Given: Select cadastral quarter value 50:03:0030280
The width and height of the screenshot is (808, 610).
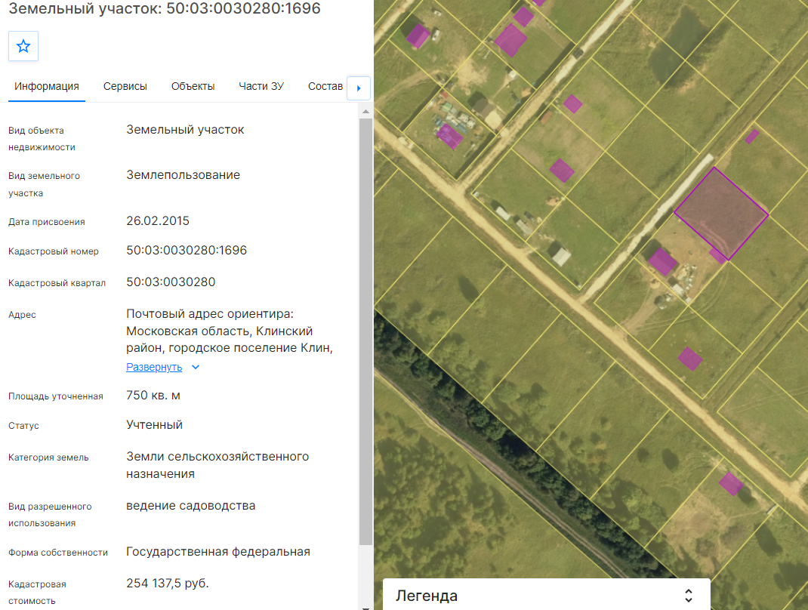Looking at the screenshot, I should point(171,282).
